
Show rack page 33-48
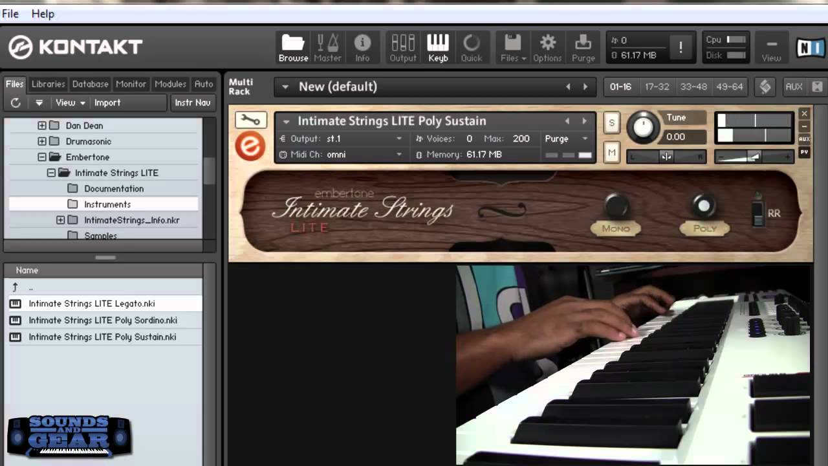coord(693,87)
